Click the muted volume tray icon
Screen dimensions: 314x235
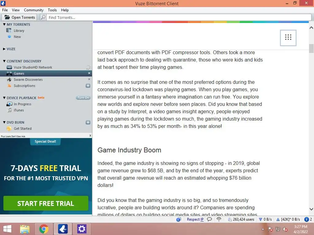[x=285, y=229]
